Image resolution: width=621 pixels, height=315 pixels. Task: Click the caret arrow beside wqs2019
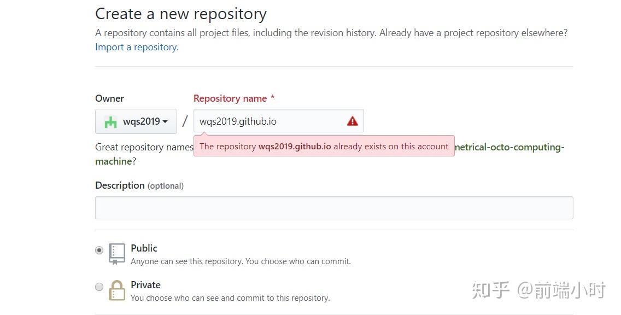coord(166,121)
